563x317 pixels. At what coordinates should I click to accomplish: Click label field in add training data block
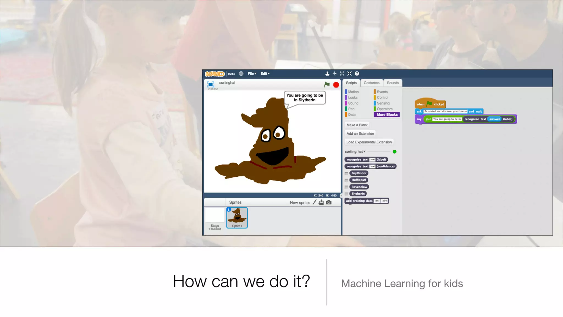point(384,201)
